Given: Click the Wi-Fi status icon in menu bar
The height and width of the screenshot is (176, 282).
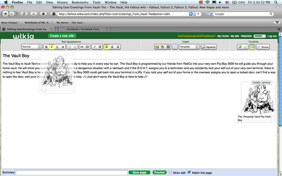Looking at the screenshot, I should [208, 2].
